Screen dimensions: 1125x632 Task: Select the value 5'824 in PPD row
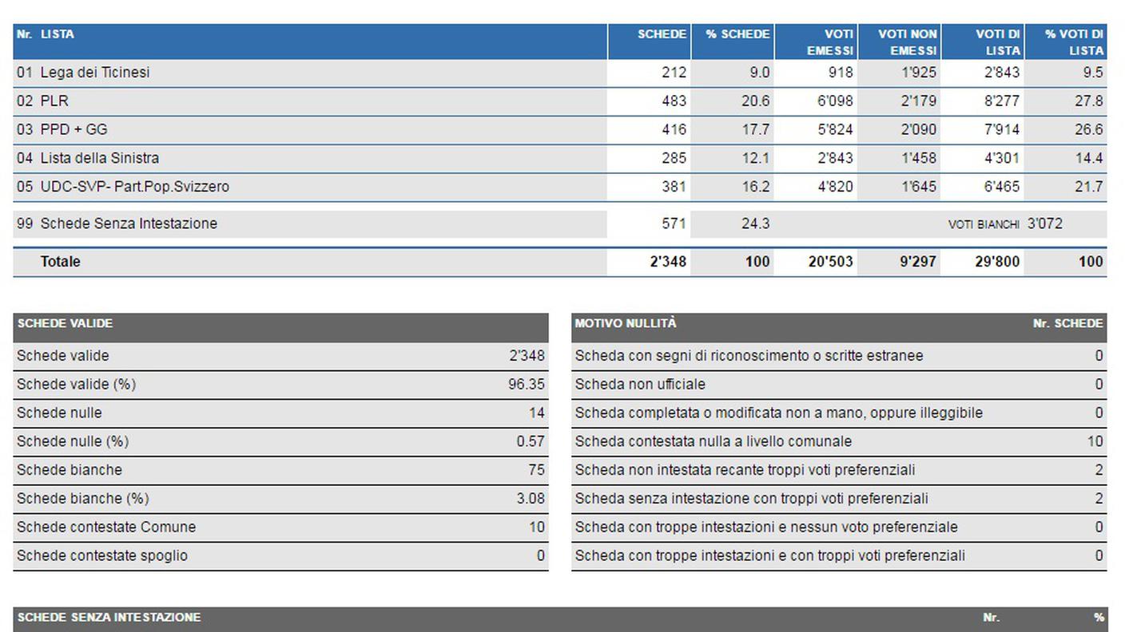click(835, 130)
